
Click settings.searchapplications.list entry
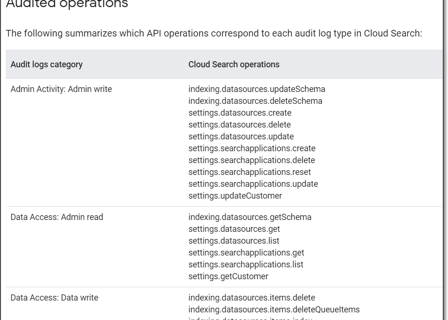click(246, 265)
